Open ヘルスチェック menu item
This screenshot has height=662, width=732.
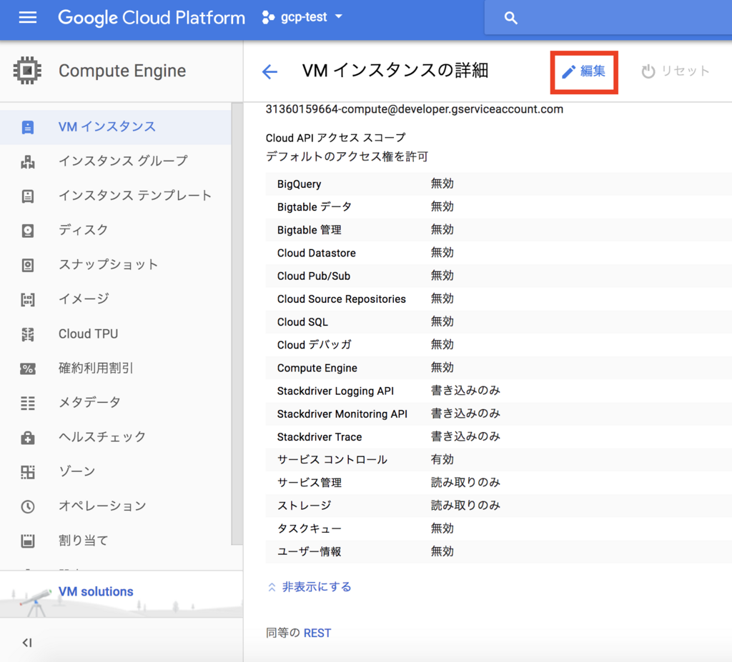click(x=115, y=438)
